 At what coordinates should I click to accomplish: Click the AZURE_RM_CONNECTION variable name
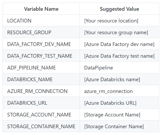pyautogui.click(x=37, y=91)
